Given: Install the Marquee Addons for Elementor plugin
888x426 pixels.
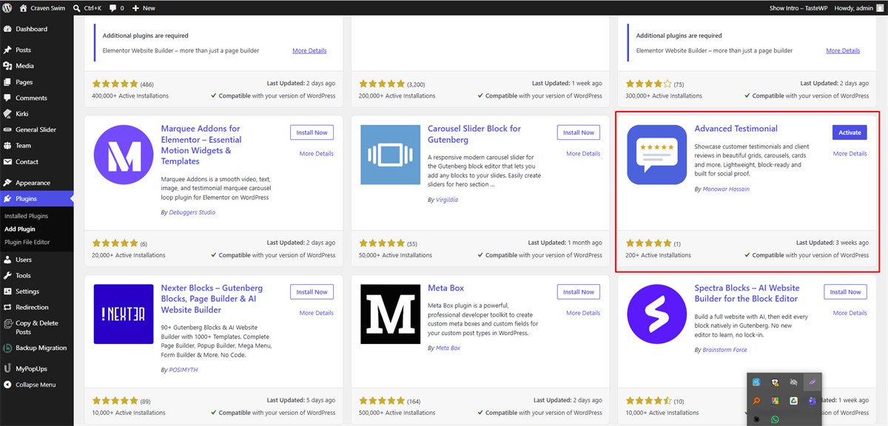Looking at the screenshot, I should [312, 132].
